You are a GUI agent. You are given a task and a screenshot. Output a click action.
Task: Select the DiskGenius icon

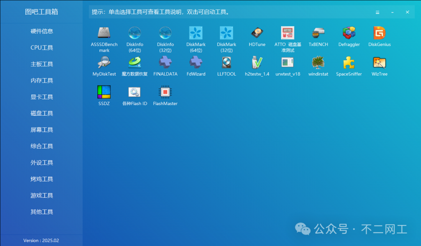tap(379, 33)
